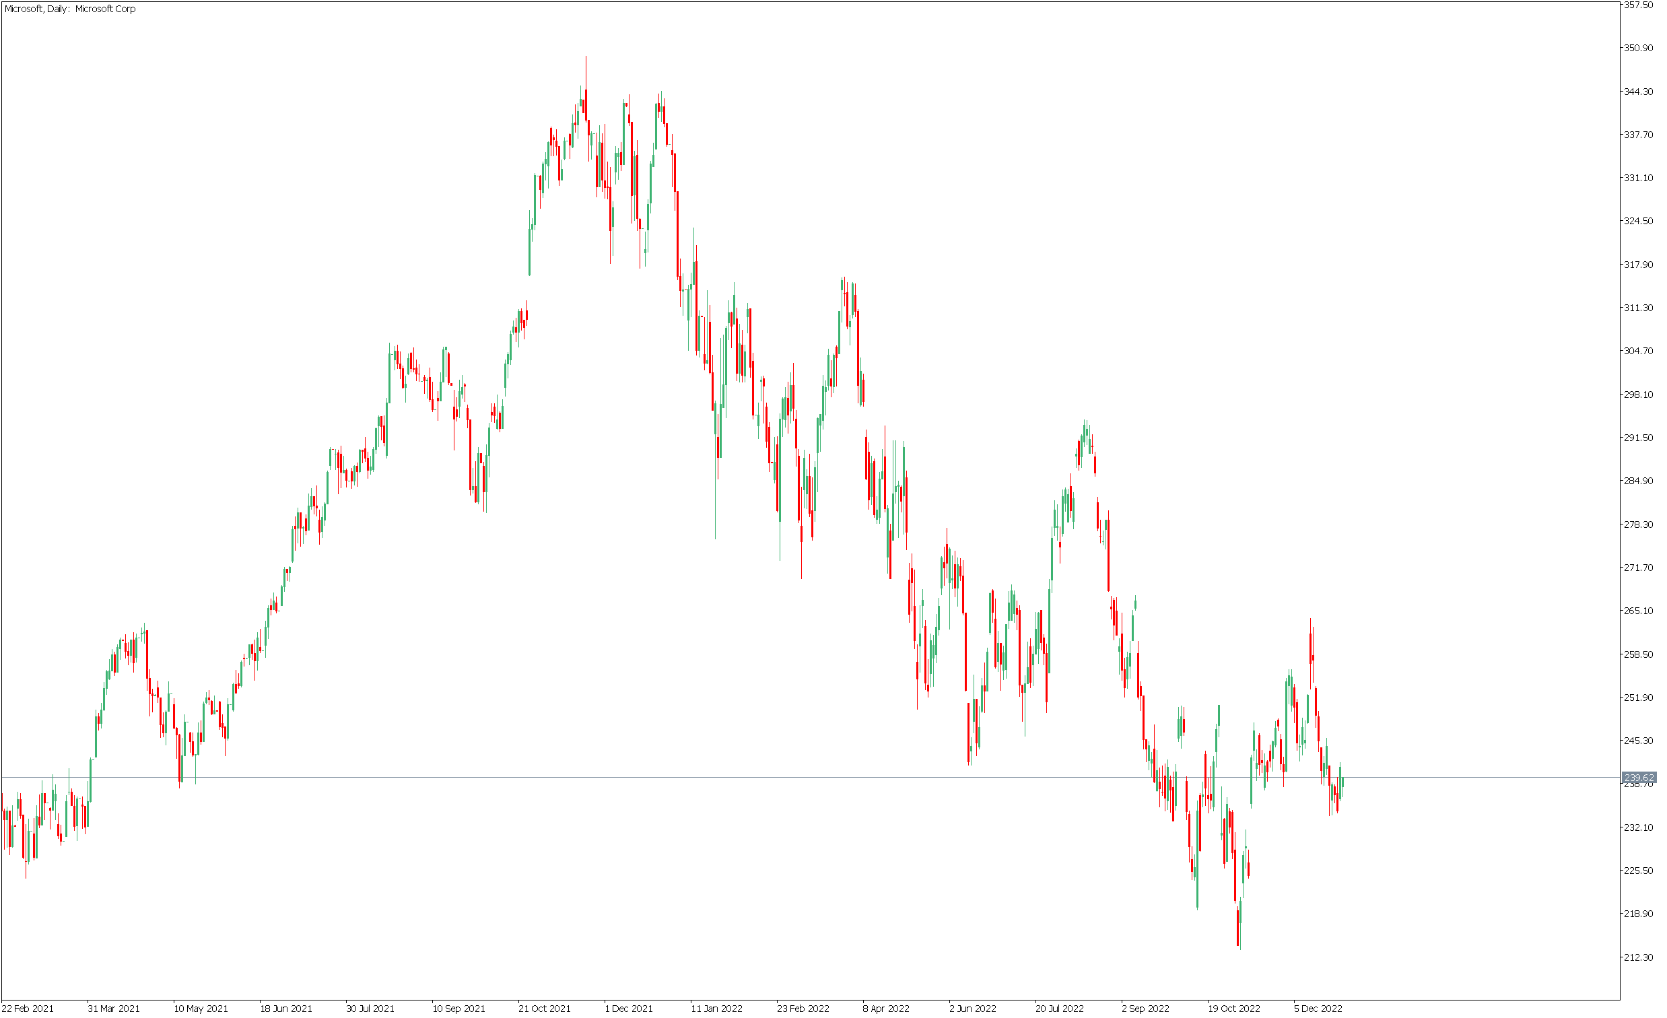Click the 1 Dec 2021 date label
Screen dimensions: 1667x1018
tap(629, 1009)
